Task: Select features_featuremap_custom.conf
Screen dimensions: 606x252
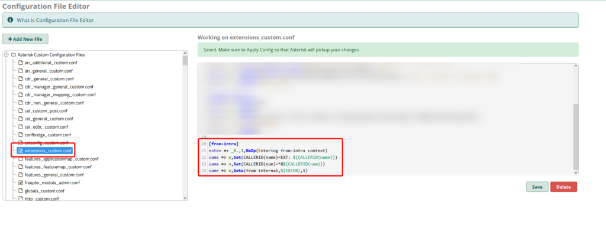Action: (x=58, y=167)
